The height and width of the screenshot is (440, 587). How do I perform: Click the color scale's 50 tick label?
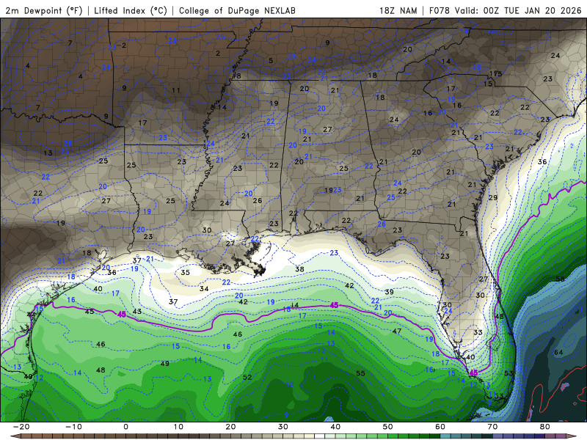pyautogui.click(x=388, y=427)
